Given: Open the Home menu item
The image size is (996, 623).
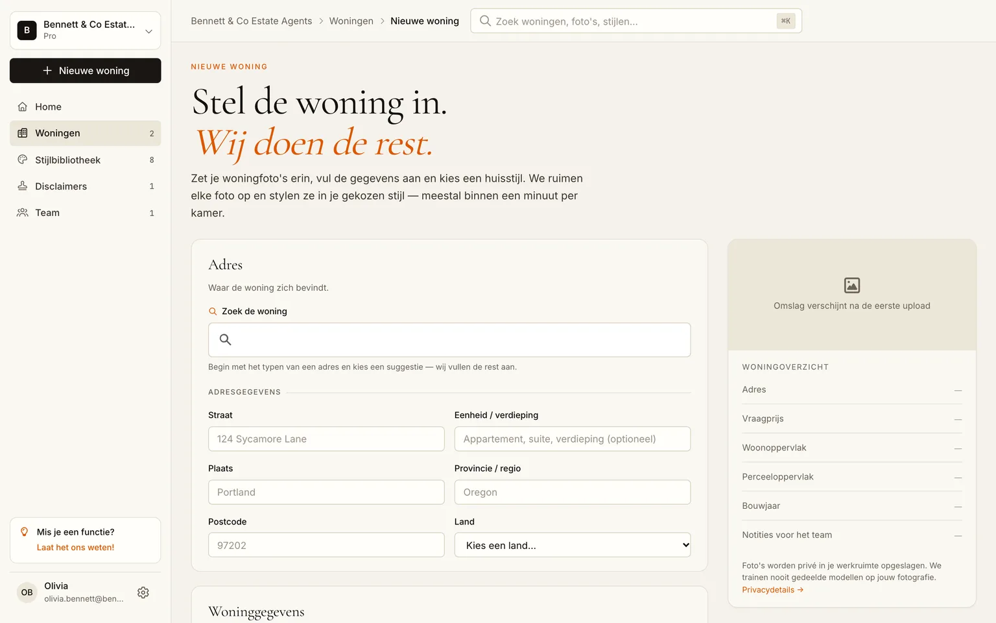Looking at the screenshot, I should [86, 106].
